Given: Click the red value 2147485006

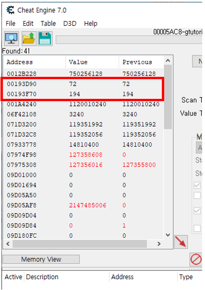Looking at the screenshot, I should [x=88, y=205].
